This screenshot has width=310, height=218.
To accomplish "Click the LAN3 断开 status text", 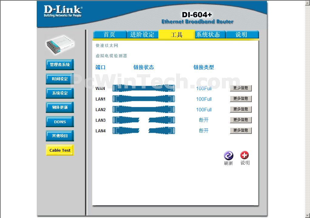I will pyautogui.click(x=204, y=120).
